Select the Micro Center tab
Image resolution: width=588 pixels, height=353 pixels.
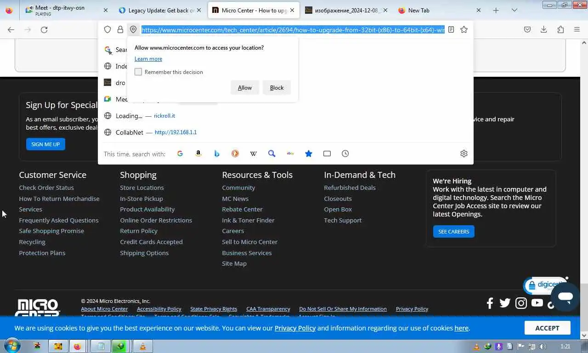pos(254,10)
